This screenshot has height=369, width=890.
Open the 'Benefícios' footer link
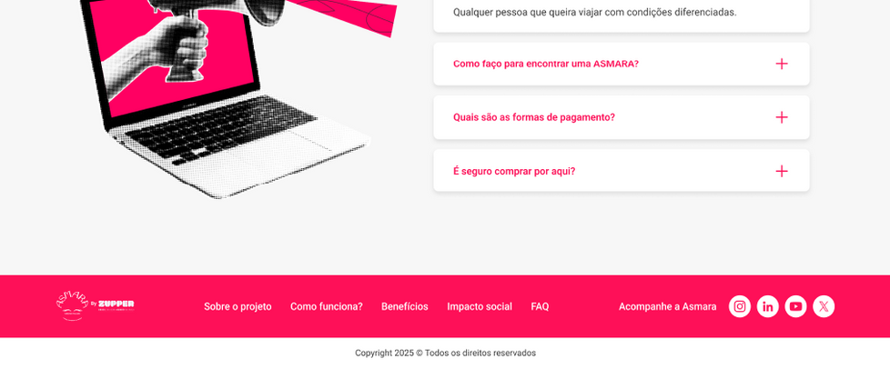coord(405,306)
